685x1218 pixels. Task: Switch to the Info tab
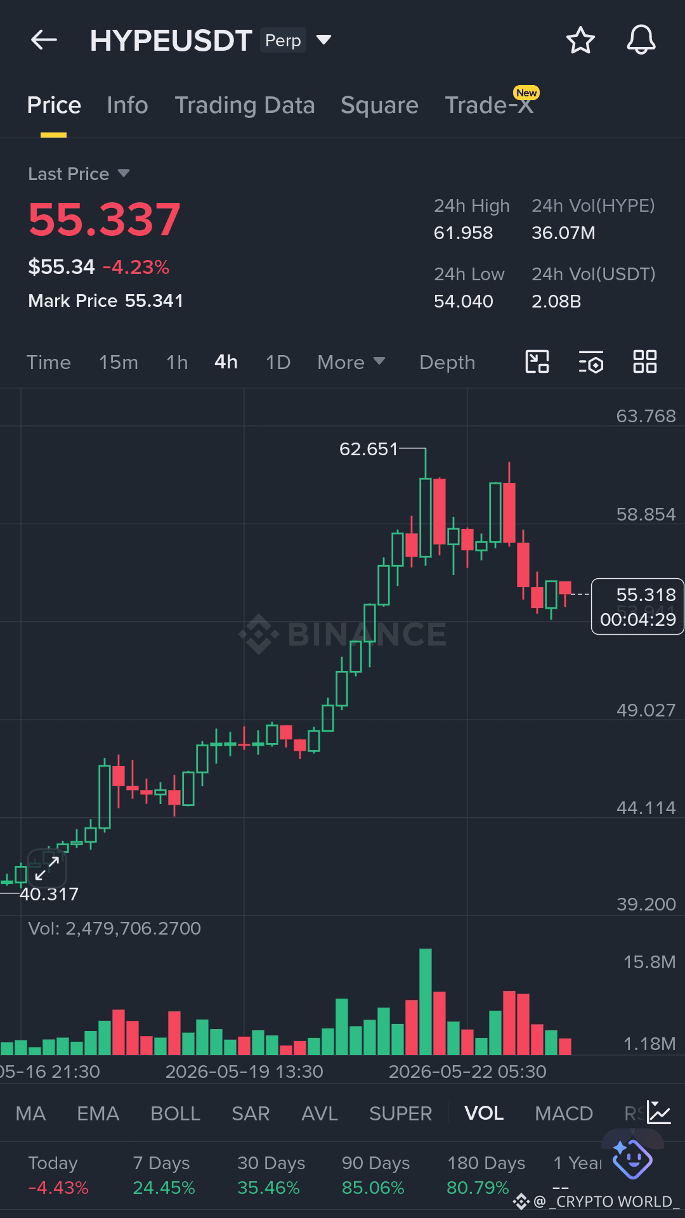[x=127, y=105]
